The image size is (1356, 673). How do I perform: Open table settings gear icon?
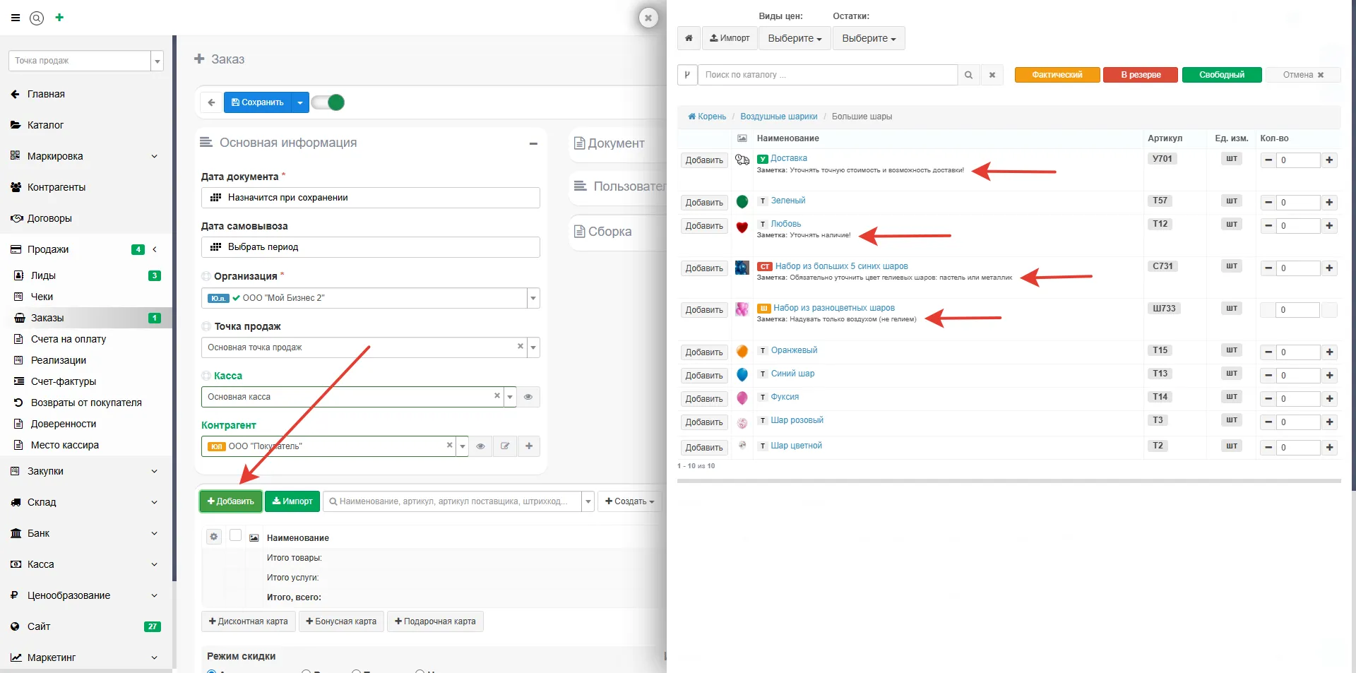pos(214,537)
